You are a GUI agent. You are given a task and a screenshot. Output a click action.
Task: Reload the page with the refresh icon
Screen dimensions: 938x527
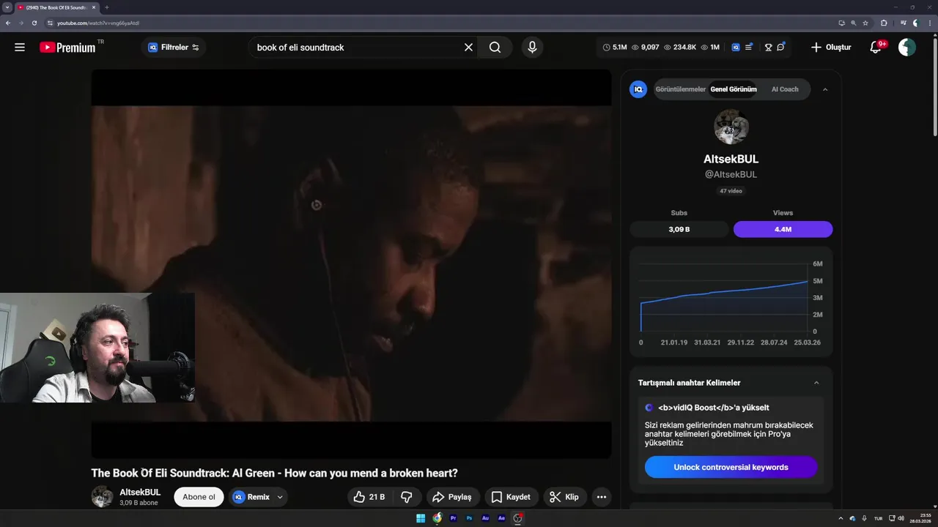point(34,23)
